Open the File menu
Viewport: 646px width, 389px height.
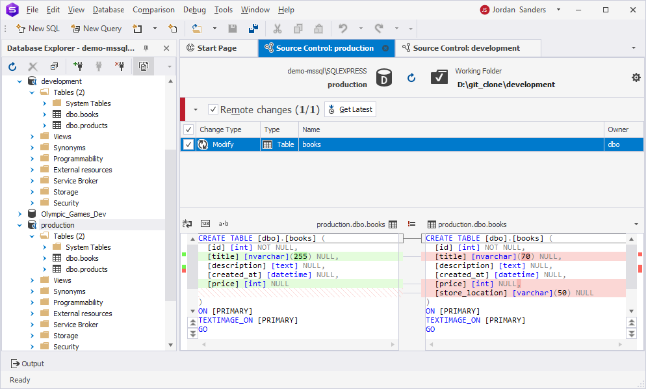coord(32,10)
